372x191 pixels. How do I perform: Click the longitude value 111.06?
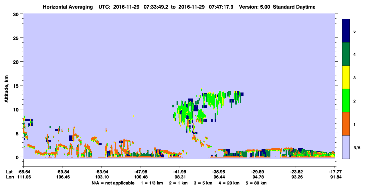[x=23, y=177]
